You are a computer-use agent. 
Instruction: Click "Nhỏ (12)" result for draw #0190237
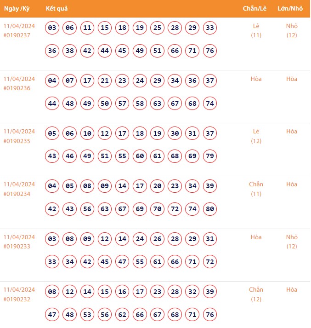292,30
